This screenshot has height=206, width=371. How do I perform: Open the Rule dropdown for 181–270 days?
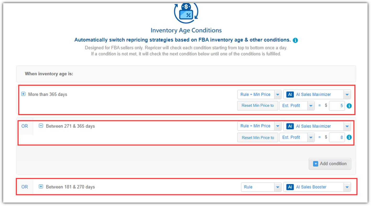[261, 187]
